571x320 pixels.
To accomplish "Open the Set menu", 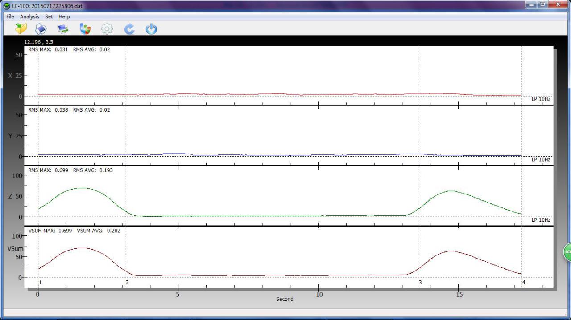I will [x=49, y=16].
